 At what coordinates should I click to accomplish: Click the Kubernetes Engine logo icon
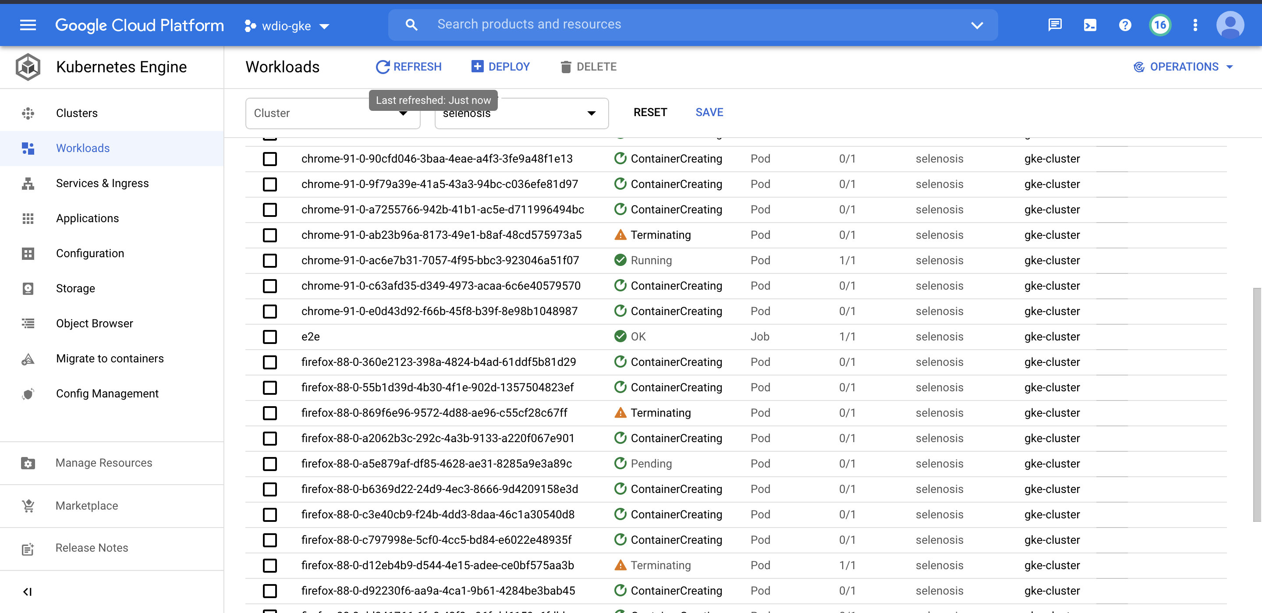[28, 67]
